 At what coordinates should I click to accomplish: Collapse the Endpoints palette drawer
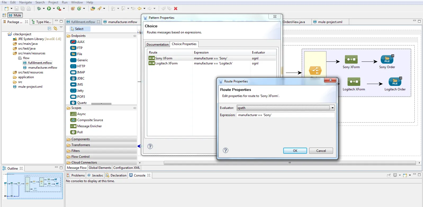tap(102, 36)
